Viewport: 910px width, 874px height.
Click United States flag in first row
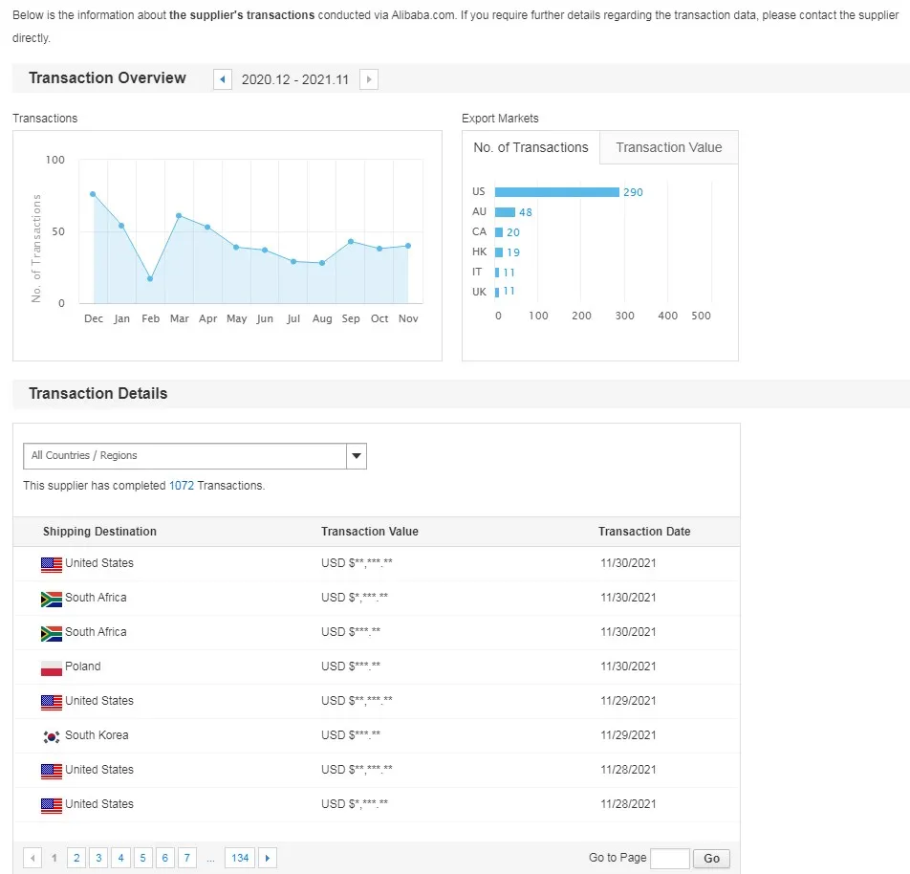point(52,564)
